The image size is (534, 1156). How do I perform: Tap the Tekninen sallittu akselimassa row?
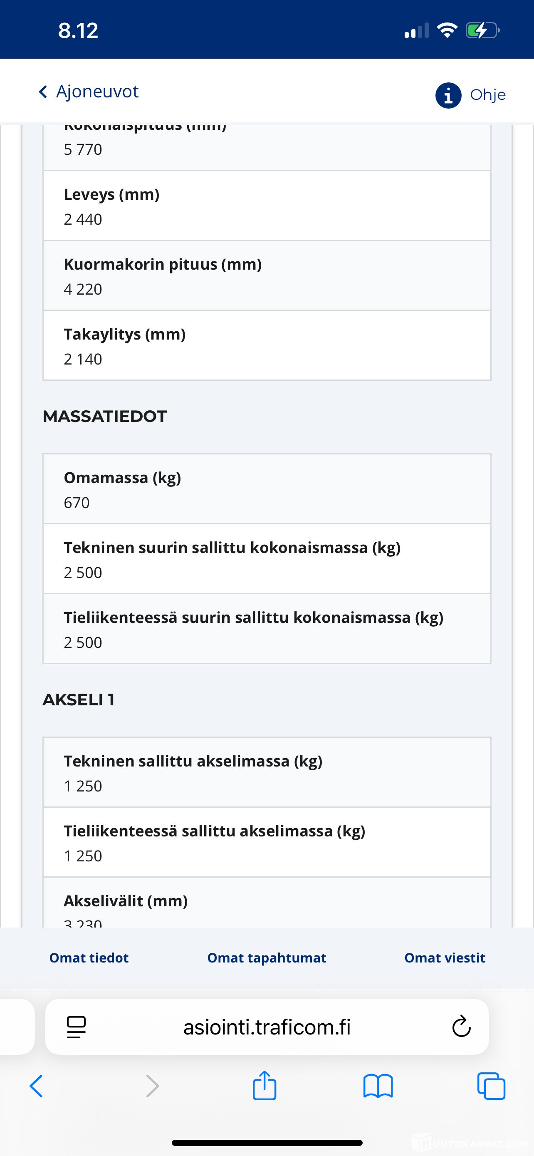coord(267,773)
